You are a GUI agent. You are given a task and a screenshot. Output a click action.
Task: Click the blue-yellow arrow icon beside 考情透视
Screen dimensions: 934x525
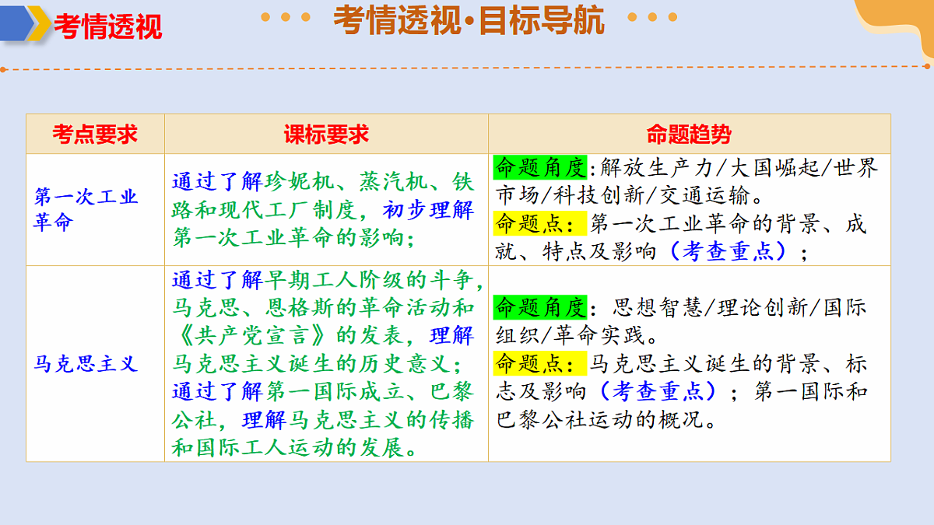coord(25,23)
